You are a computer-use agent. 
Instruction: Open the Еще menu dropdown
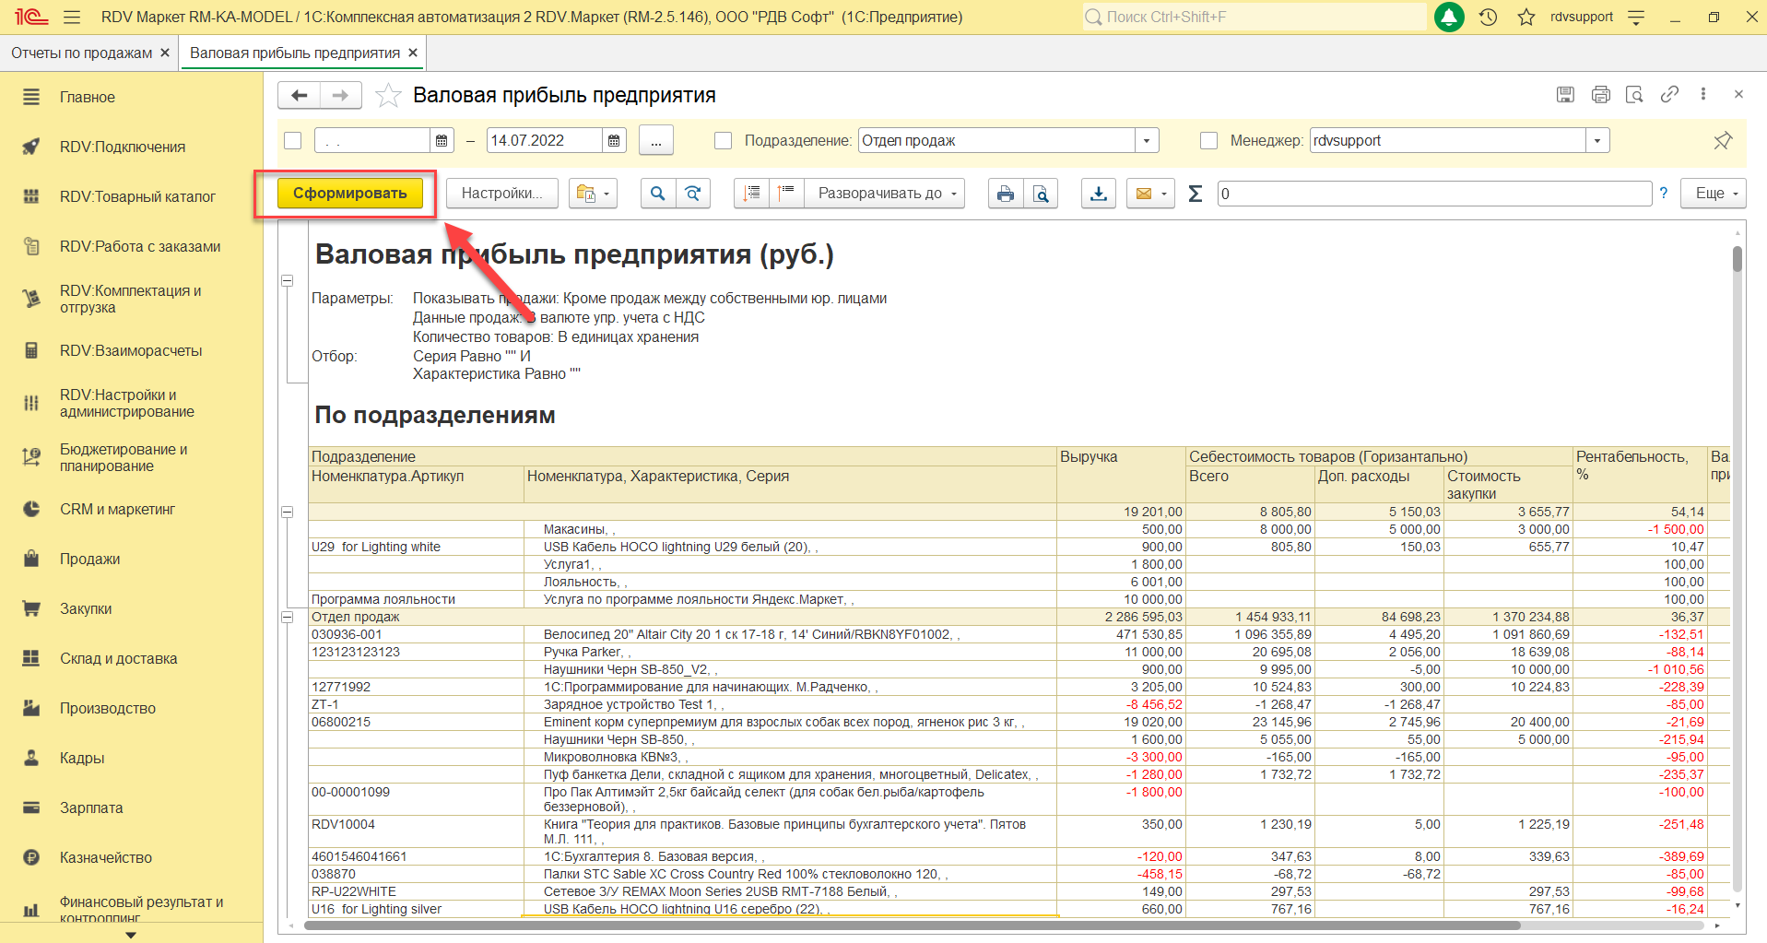pos(1714,194)
